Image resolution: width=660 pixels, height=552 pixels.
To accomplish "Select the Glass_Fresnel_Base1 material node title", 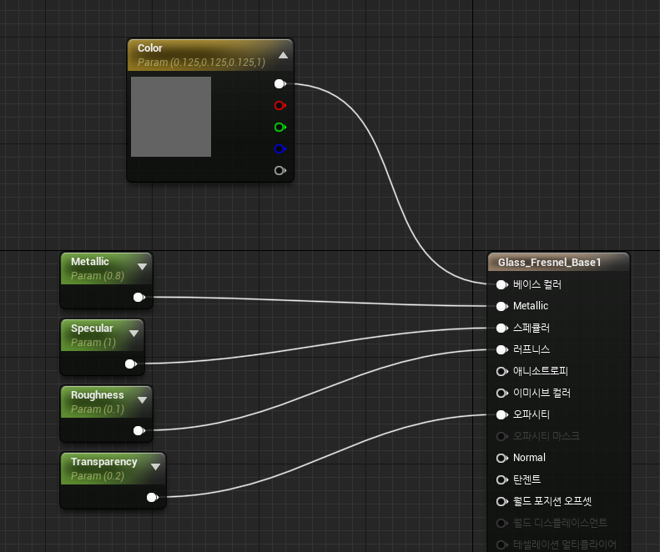I will tap(549, 263).
